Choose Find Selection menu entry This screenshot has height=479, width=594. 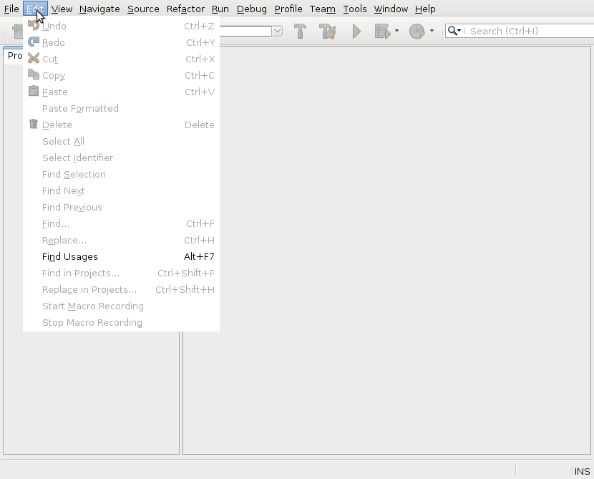[121, 174]
